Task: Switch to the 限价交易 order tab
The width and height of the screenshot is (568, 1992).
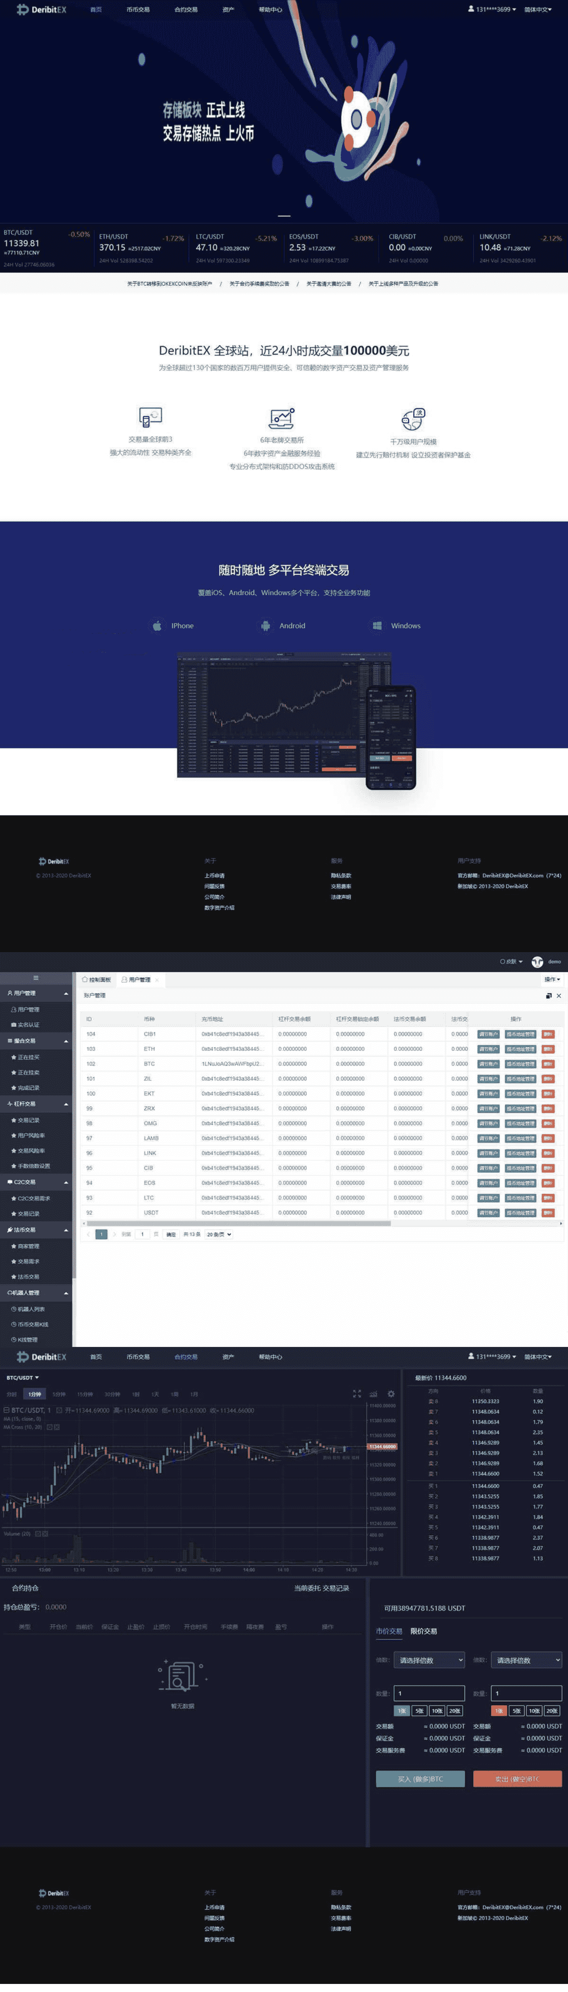Action: pos(423,1631)
